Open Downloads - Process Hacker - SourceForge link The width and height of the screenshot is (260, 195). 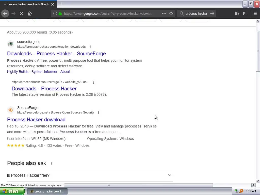coord(56,54)
